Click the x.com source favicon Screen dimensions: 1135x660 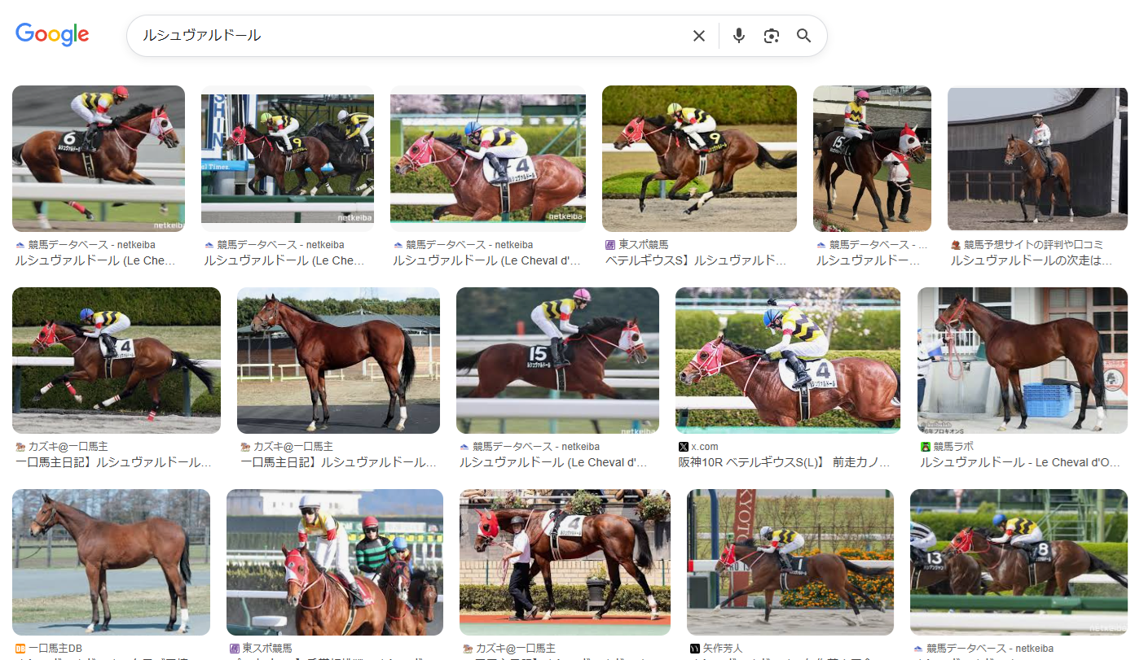click(683, 447)
